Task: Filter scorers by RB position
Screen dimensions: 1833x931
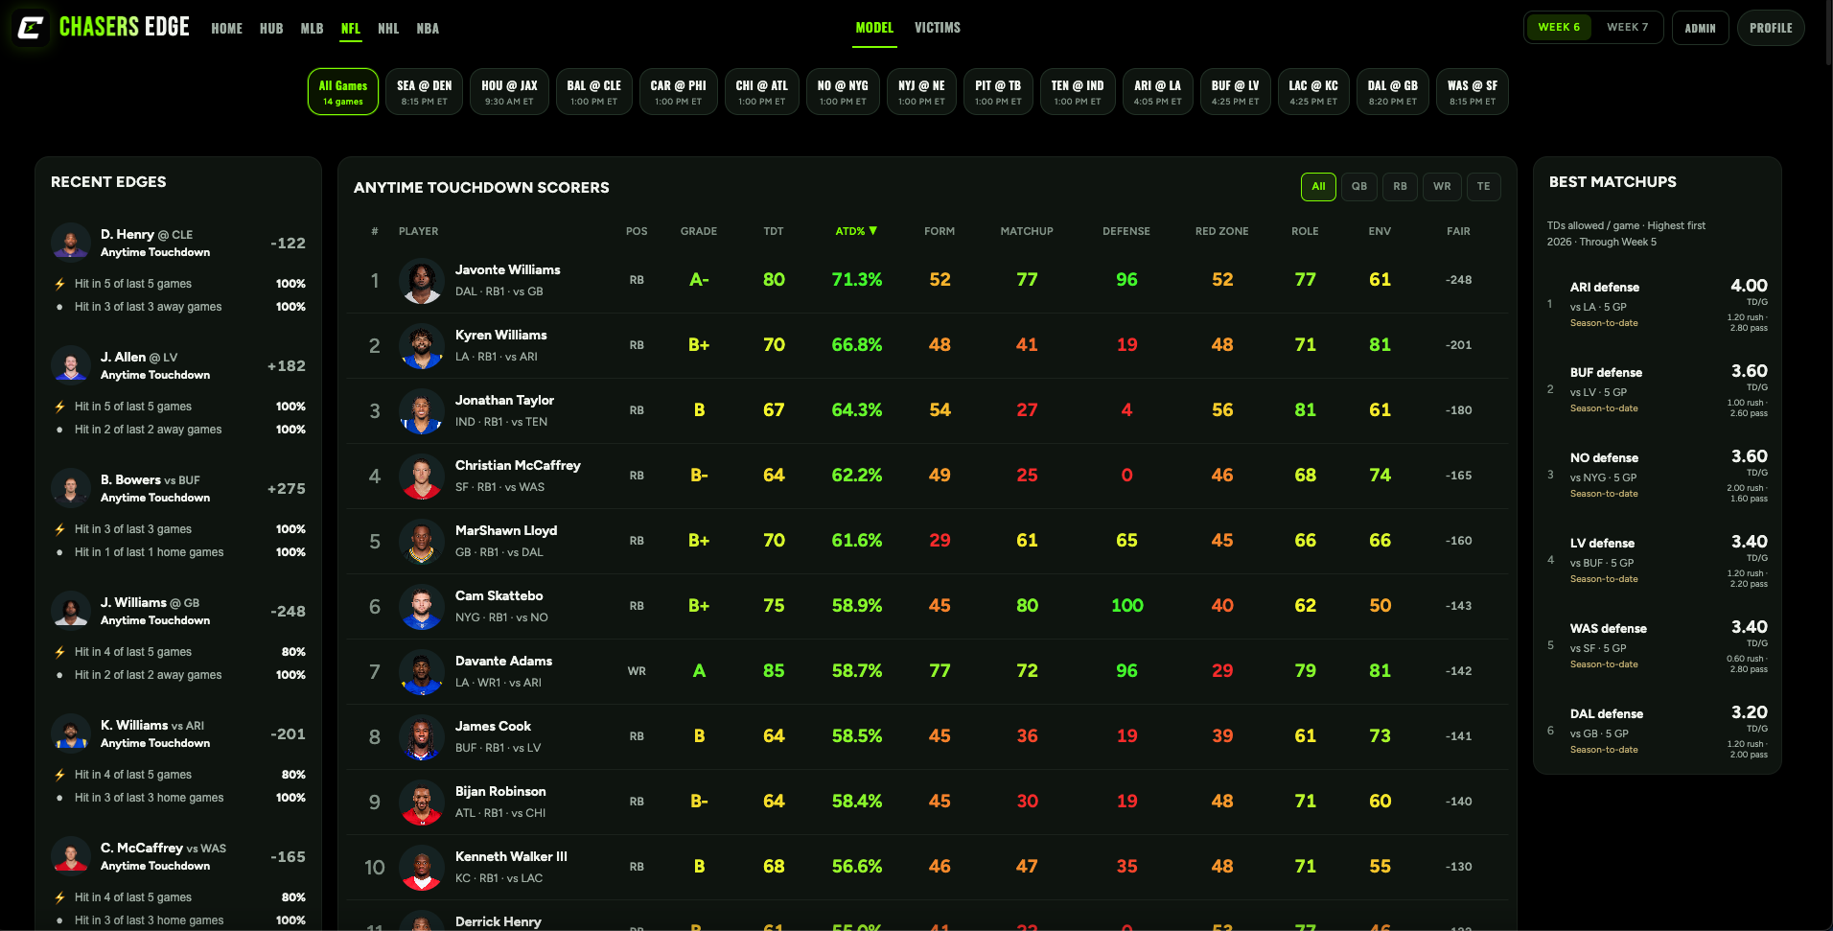Action: pos(1400,186)
